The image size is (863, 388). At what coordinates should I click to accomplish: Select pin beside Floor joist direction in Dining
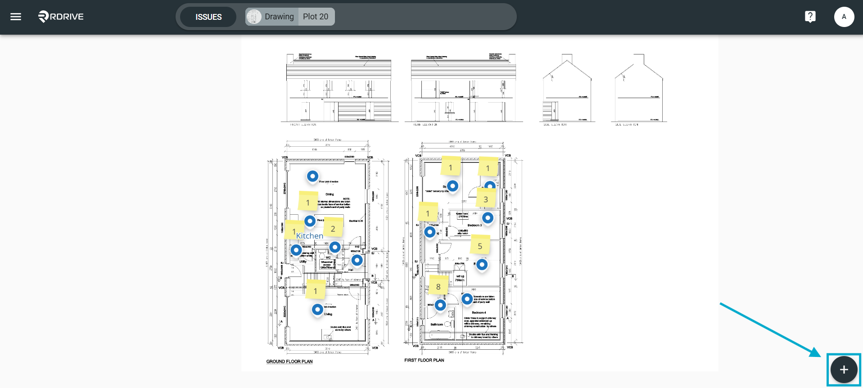tap(312, 176)
